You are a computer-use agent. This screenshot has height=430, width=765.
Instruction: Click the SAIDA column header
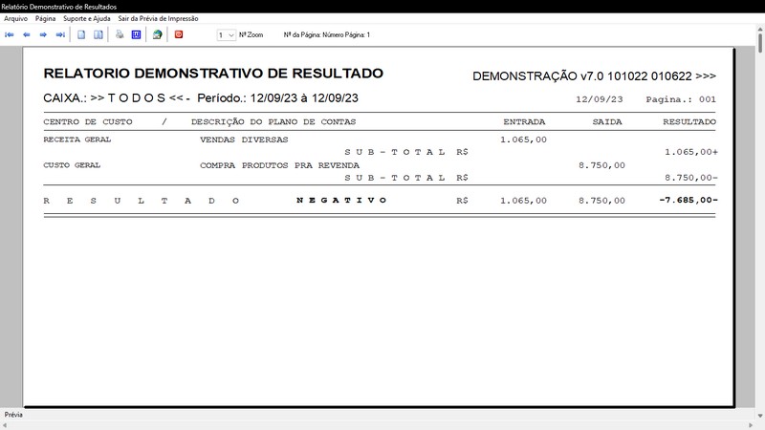(607, 122)
